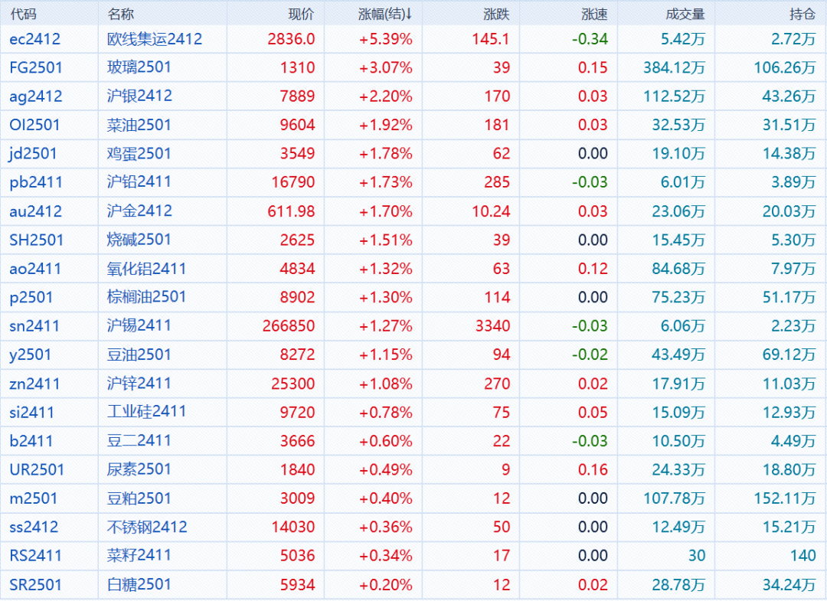Open contract code jd2501
This screenshot has width=827, height=601.
(33, 153)
